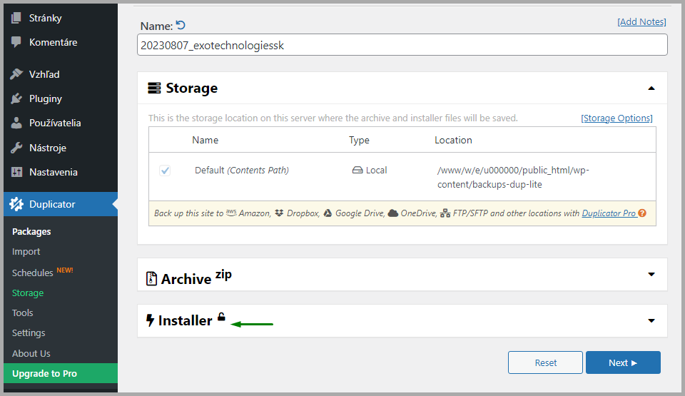Reset package name with the undo arrow icon
Image resolution: width=685 pixels, height=396 pixels.
click(x=181, y=26)
